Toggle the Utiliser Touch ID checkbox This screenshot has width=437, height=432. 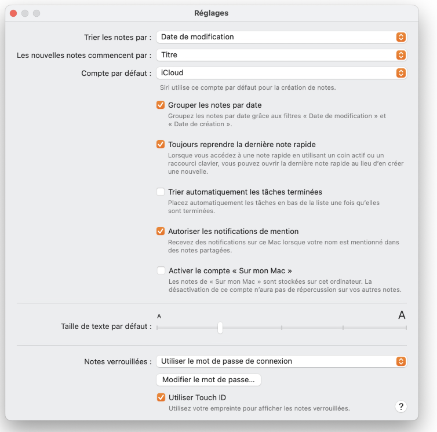(161, 397)
